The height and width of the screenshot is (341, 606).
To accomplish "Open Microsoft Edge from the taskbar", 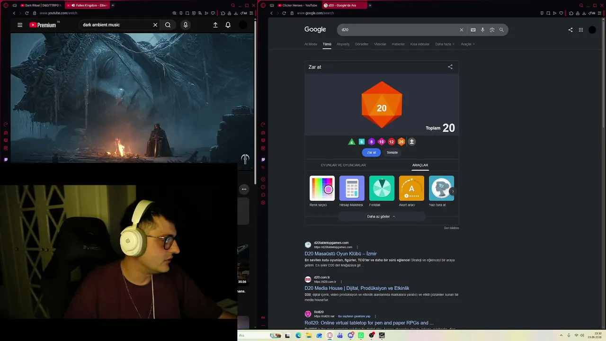I will [298, 335].
